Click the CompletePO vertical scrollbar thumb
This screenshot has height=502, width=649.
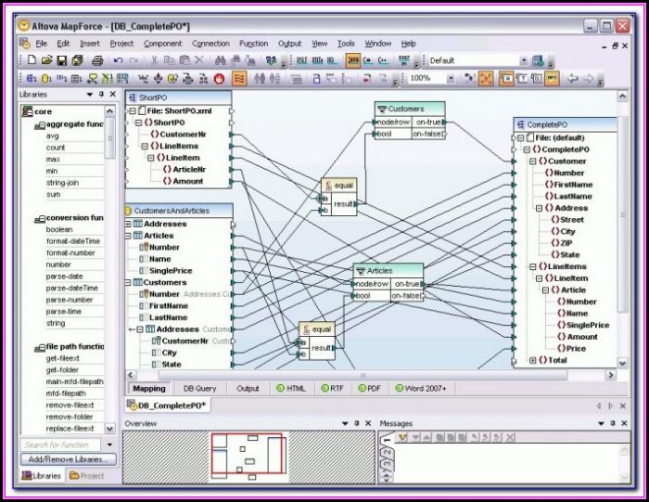point(623,214)
